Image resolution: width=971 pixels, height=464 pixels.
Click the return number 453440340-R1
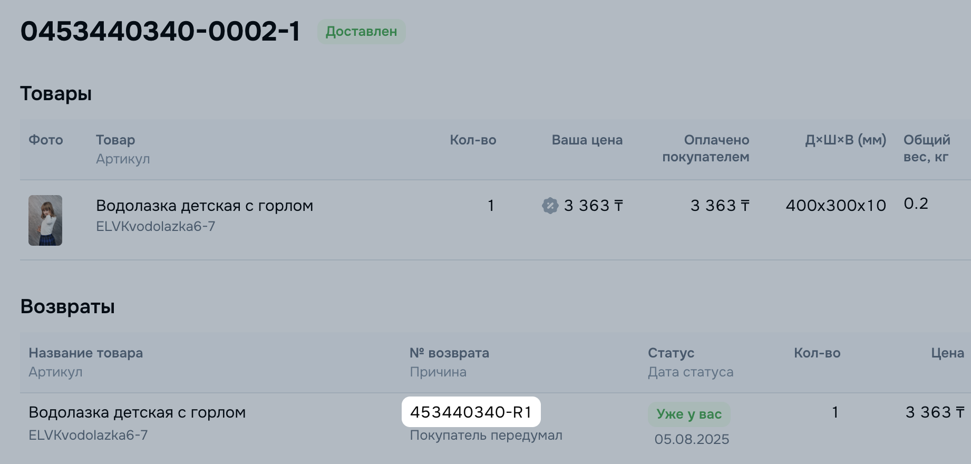tap(471, 412)
